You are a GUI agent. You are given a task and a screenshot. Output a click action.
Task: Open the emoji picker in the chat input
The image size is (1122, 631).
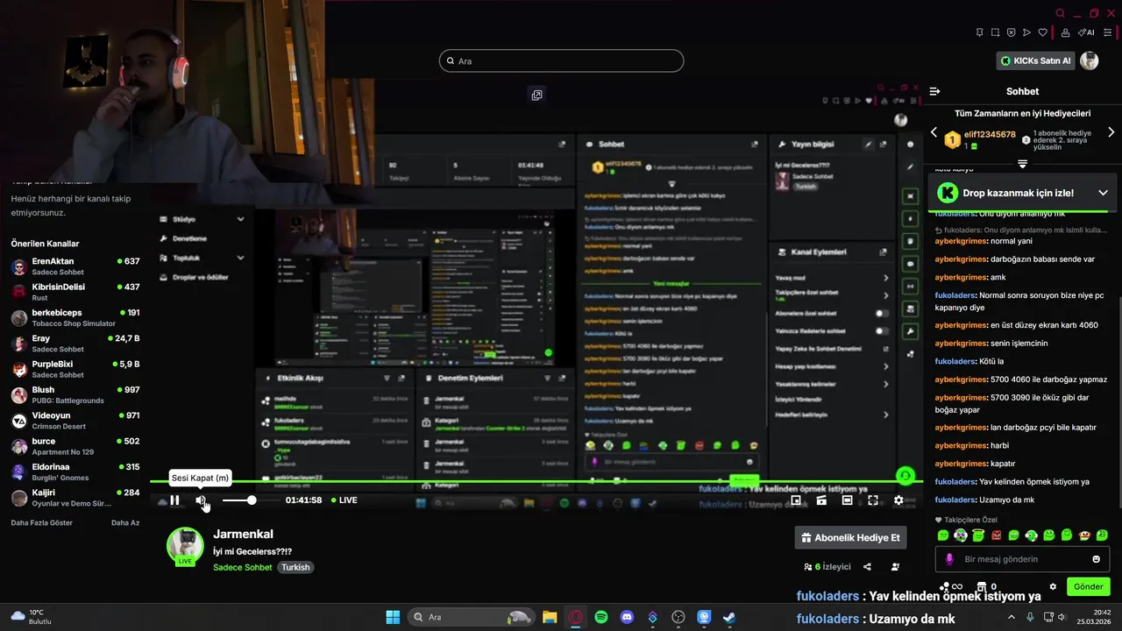tap(1096, 559)
